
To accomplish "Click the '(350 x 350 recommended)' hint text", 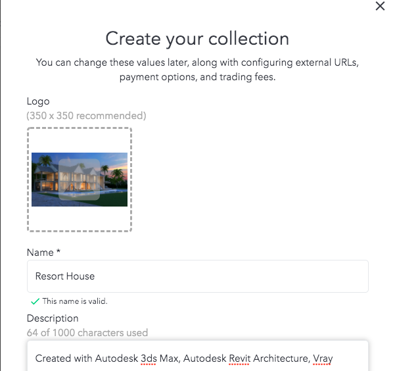I will (86, 116).
